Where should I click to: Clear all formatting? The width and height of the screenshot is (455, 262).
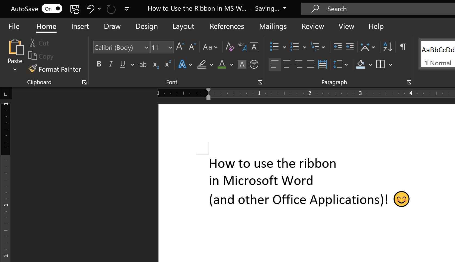pyautogui.click(x=230, y=47)
